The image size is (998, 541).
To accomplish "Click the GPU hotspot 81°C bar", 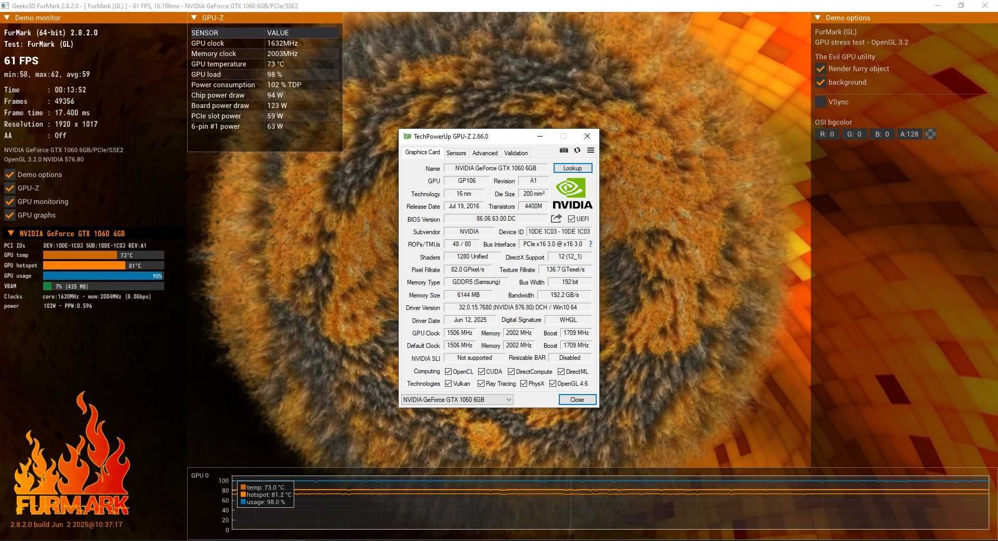I will click(x=103, y=265).
